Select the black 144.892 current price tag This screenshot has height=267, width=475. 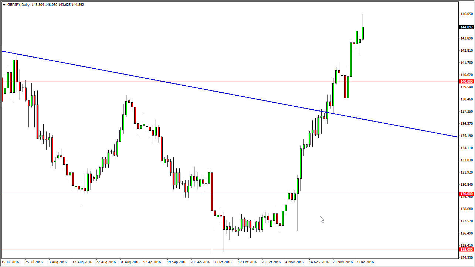[x=466, y=27]
